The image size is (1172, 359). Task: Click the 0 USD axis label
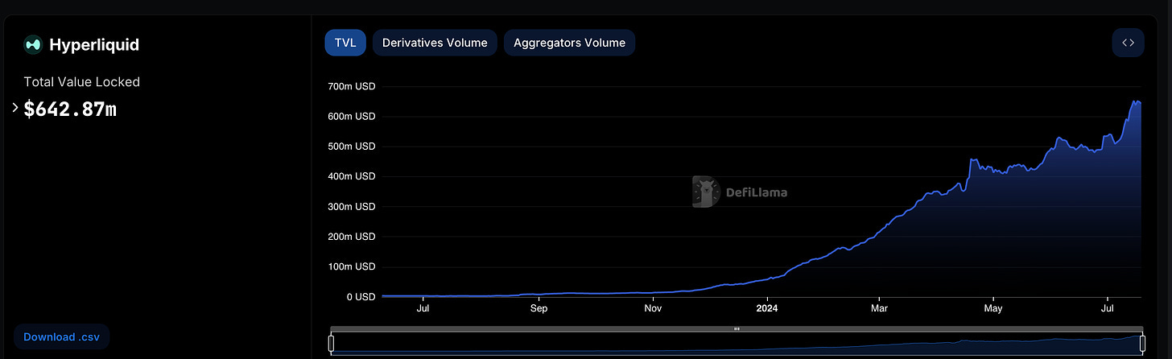[361, 297]
